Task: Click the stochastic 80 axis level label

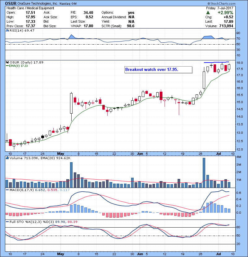Action: (x=238, y=227)
